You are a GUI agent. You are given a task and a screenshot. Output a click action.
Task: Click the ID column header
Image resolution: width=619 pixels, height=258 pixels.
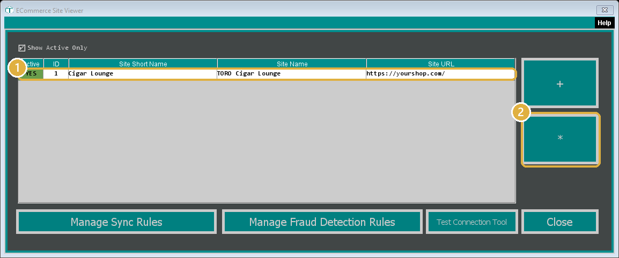tap(56, 64)
